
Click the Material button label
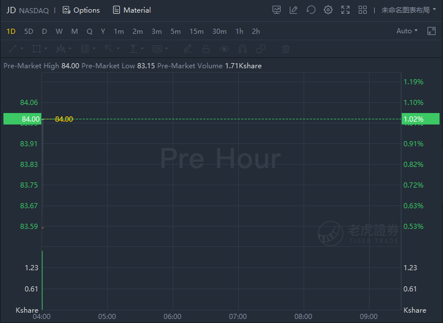pyautogui.click(x=137, y=10)
